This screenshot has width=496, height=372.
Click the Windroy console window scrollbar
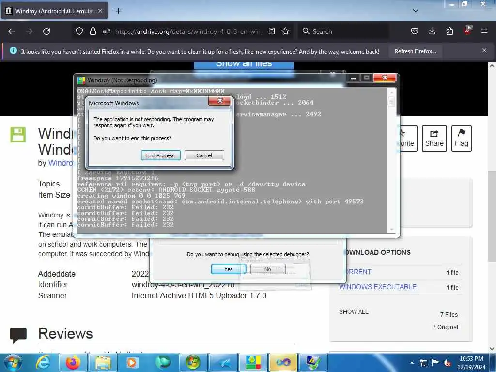coord(391,161)
